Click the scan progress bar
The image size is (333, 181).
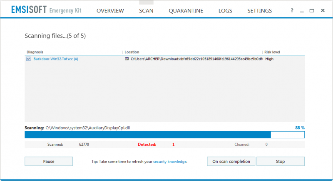(164, 135)
